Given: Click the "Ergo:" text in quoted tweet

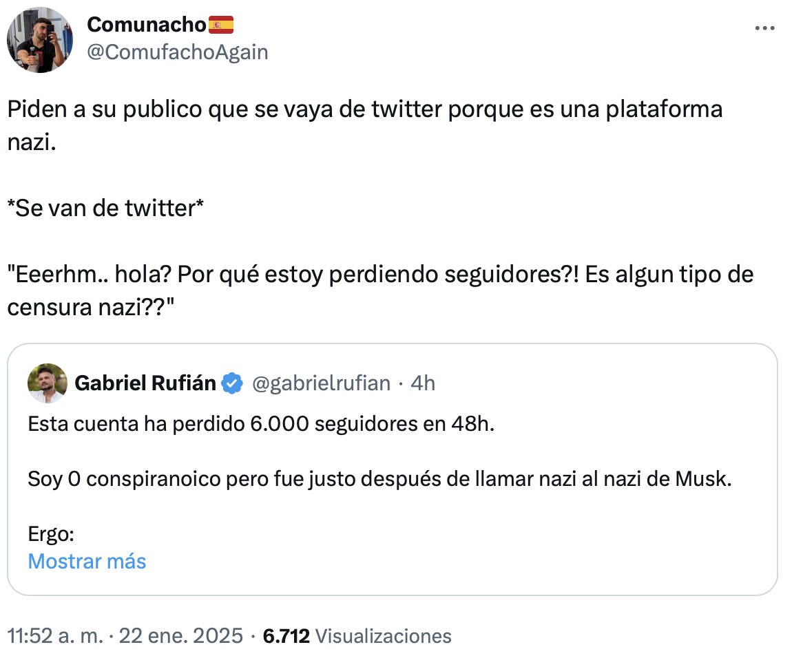Looking at the screenshot, I should click(x=51, y=534).
